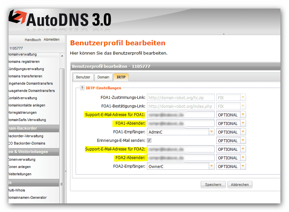Click the Abmelden link
Image resolution: width=289 pixels, height=212 pixels.
[52, 39]
